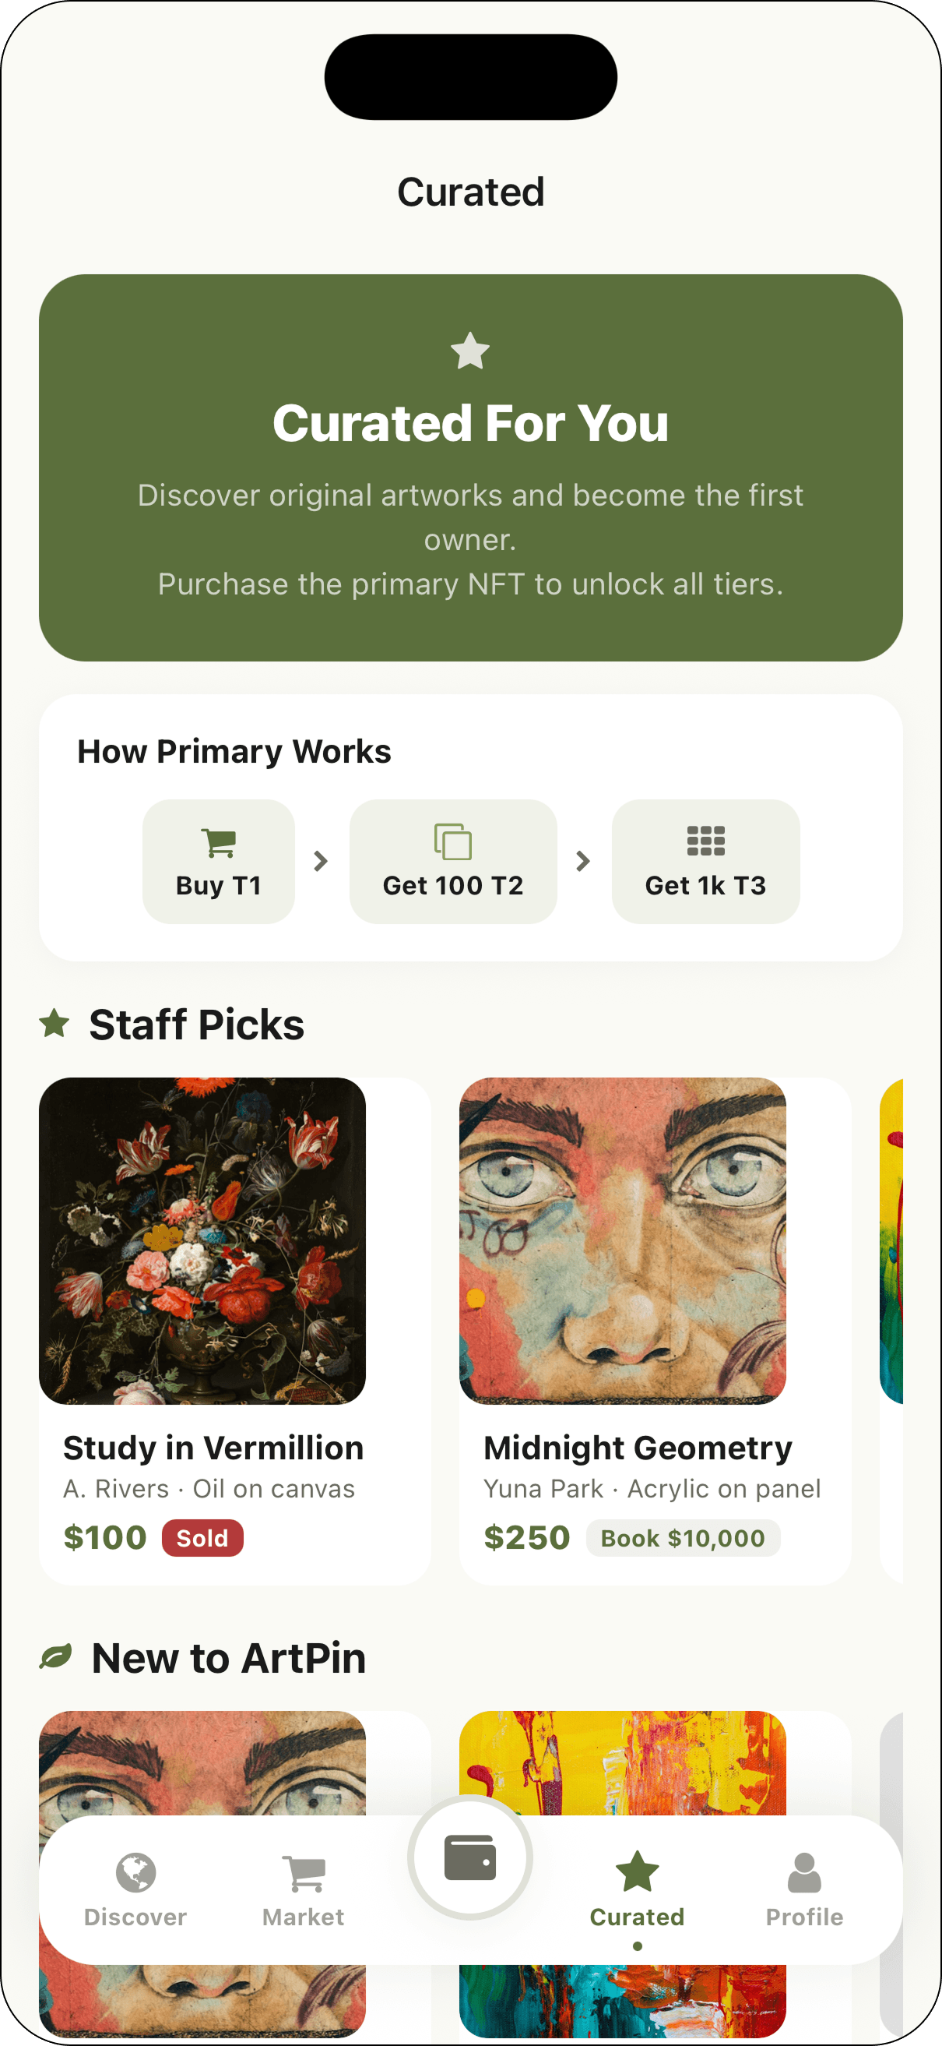Open the Market cart icon

[x=303, y=1873]
